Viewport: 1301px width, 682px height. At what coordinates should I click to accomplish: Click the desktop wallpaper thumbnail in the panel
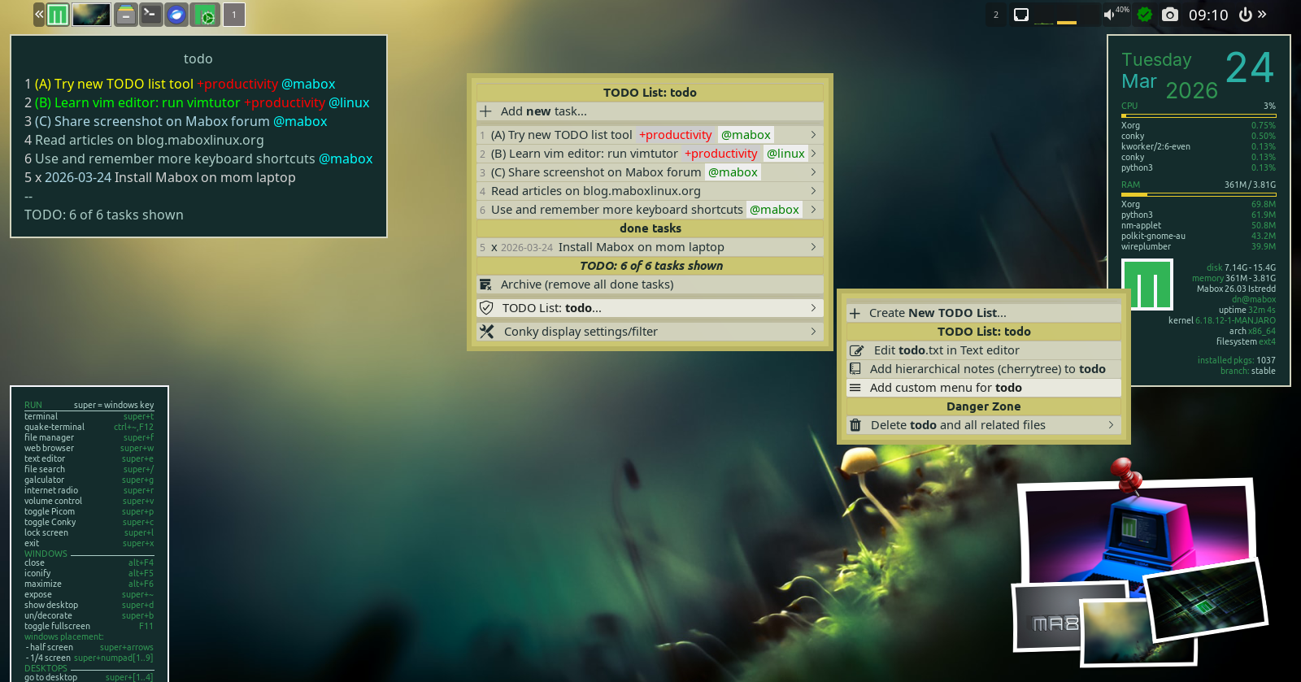click(x=91, y=15)
